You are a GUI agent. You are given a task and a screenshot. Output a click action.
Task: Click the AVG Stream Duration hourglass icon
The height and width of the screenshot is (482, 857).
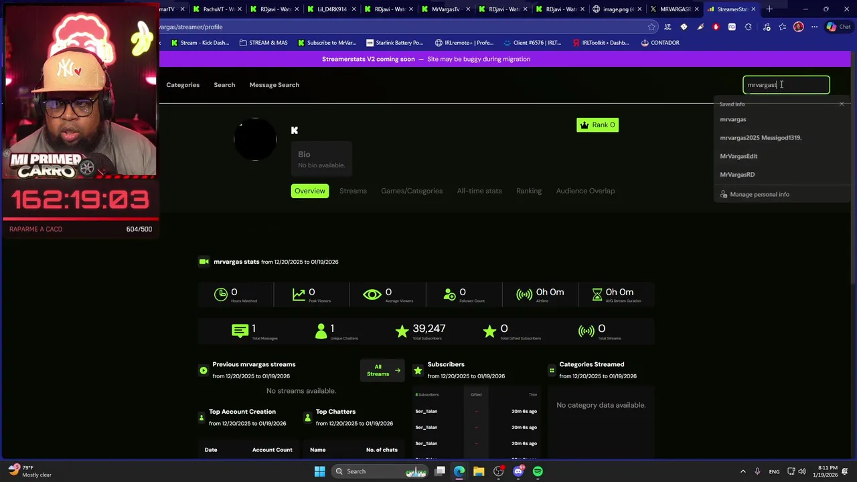click(x=597, y=295)
